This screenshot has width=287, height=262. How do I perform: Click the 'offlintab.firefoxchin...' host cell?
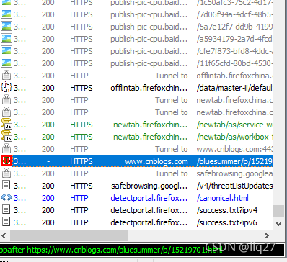pos(149,88)
